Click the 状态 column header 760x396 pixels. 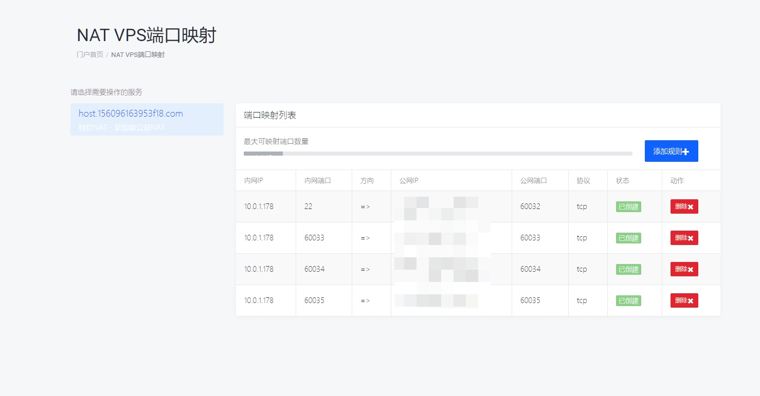[623, 181]
